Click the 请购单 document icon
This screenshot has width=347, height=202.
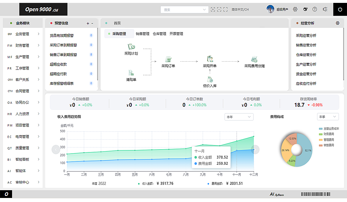tap(131, 73)
